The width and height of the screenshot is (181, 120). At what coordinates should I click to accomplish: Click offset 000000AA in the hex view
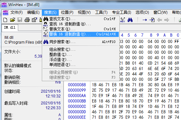point(77,95)
